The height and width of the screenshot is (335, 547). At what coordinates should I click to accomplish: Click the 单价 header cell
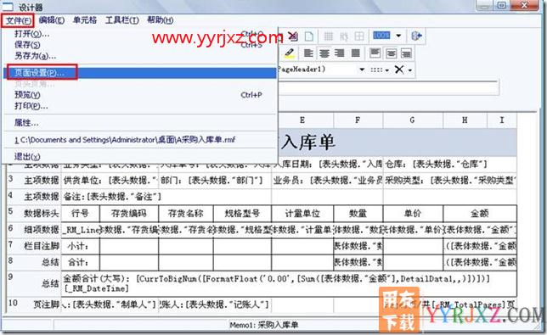tap(413, 213)
